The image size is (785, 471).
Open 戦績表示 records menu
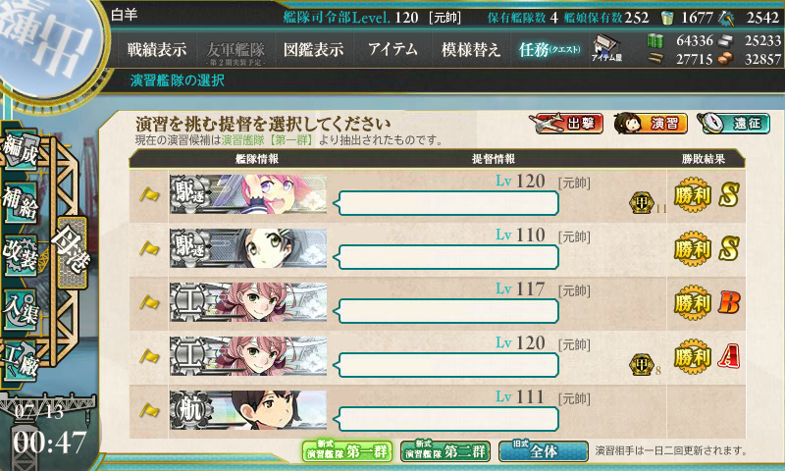click(x=157, y=49)
